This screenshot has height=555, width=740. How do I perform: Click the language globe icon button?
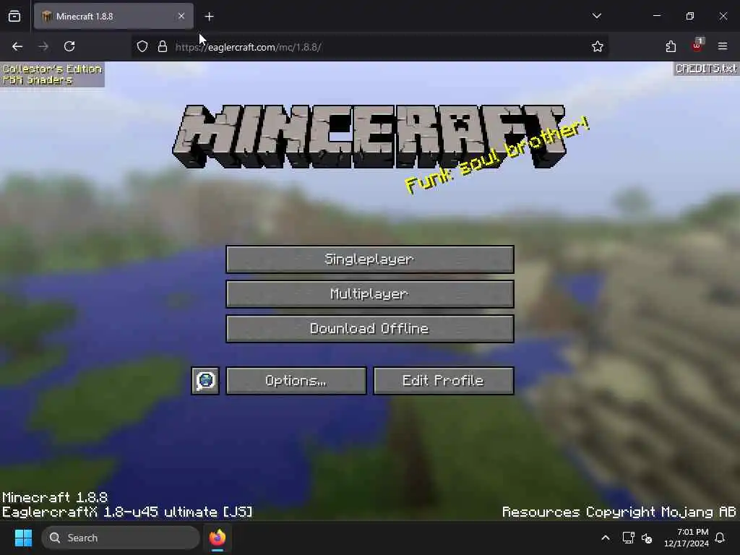pyautogui.click(x=205, y=380)
